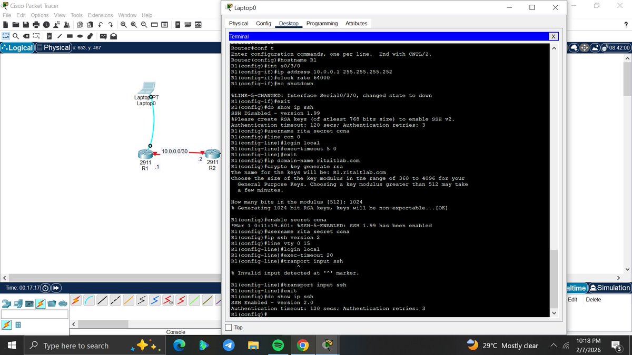Click the device search input field
Screen dimensions: 632x355
tap(35, 315)
